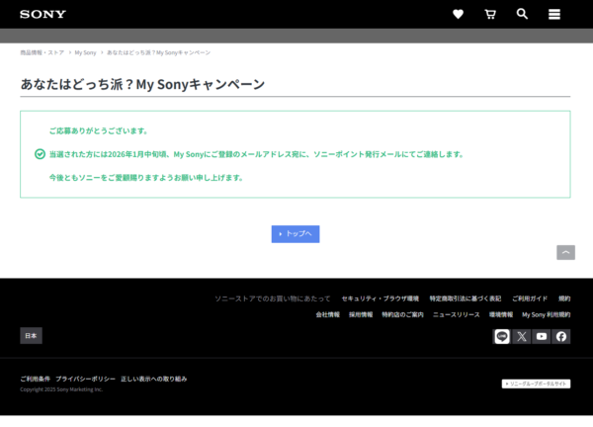Open 特約店のご案内 footer link
The width and height of the screenshot is (593, 427).
(402, 314)
